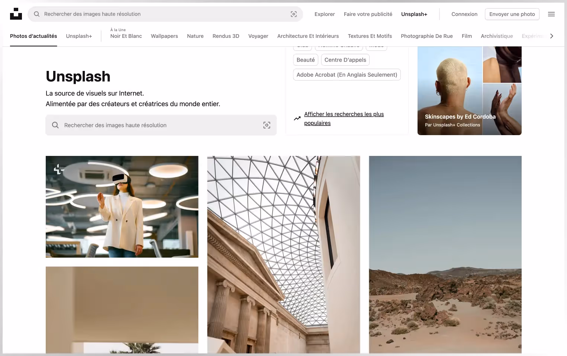Focus the hero search images field
Screen dimensions: 567x356
[161, 125]
